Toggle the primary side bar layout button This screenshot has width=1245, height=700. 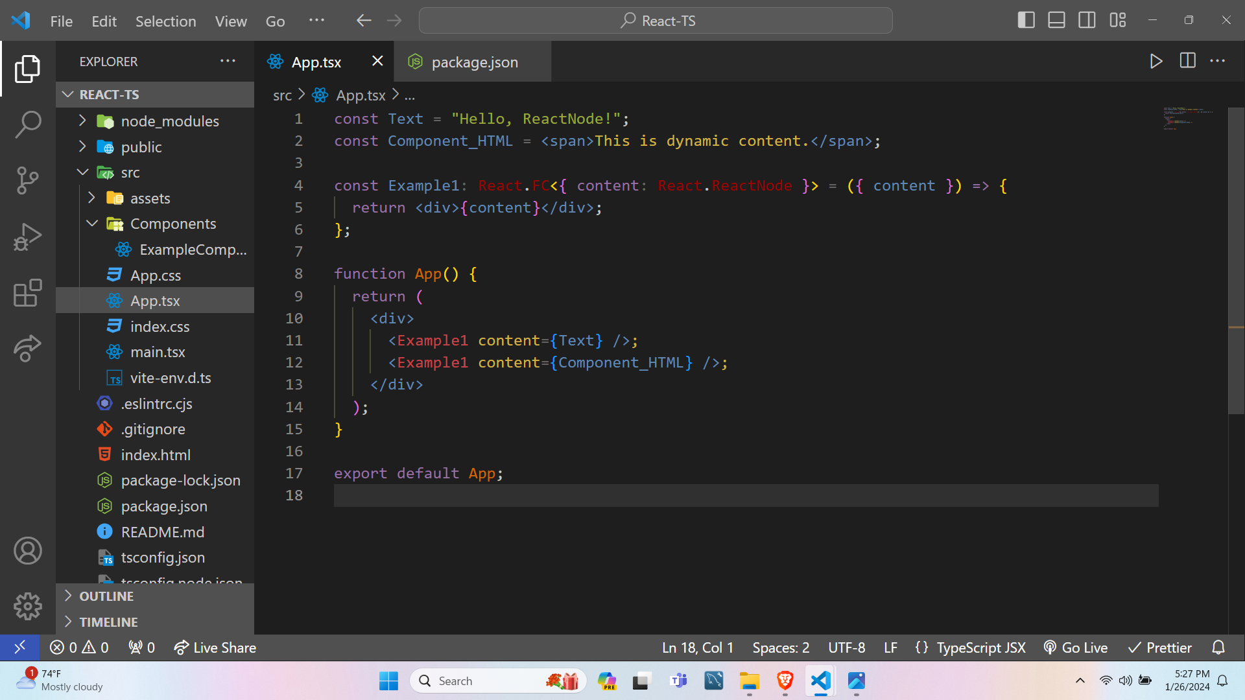[1026, 21]
